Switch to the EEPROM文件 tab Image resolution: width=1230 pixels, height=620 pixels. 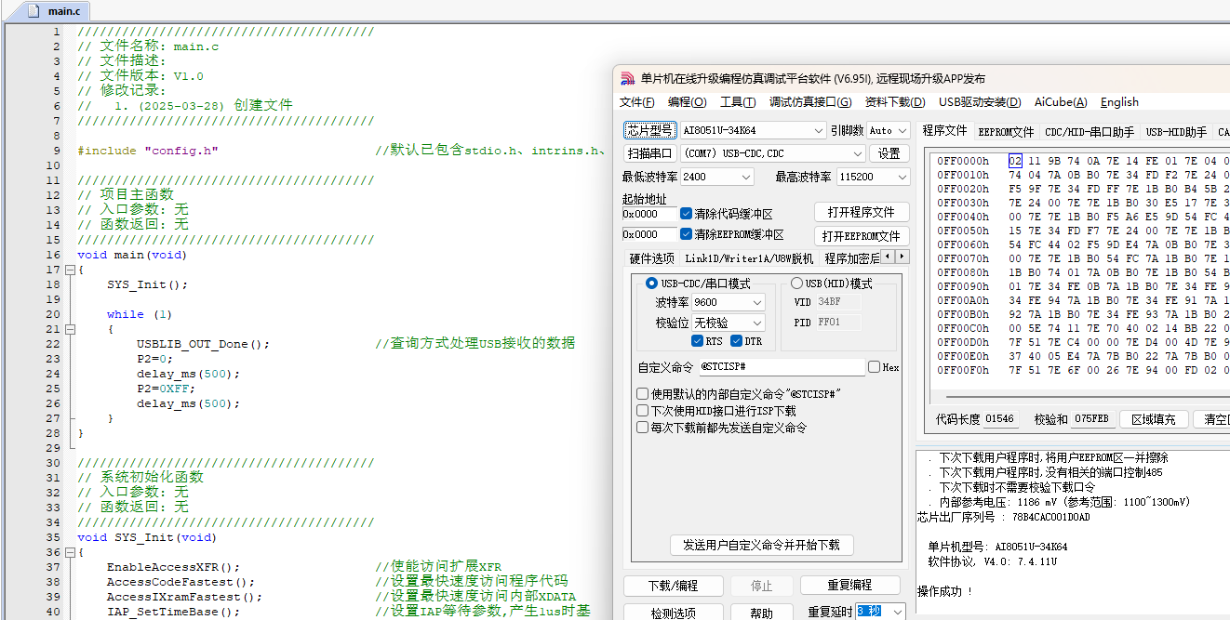click(x=1006, y=132)
